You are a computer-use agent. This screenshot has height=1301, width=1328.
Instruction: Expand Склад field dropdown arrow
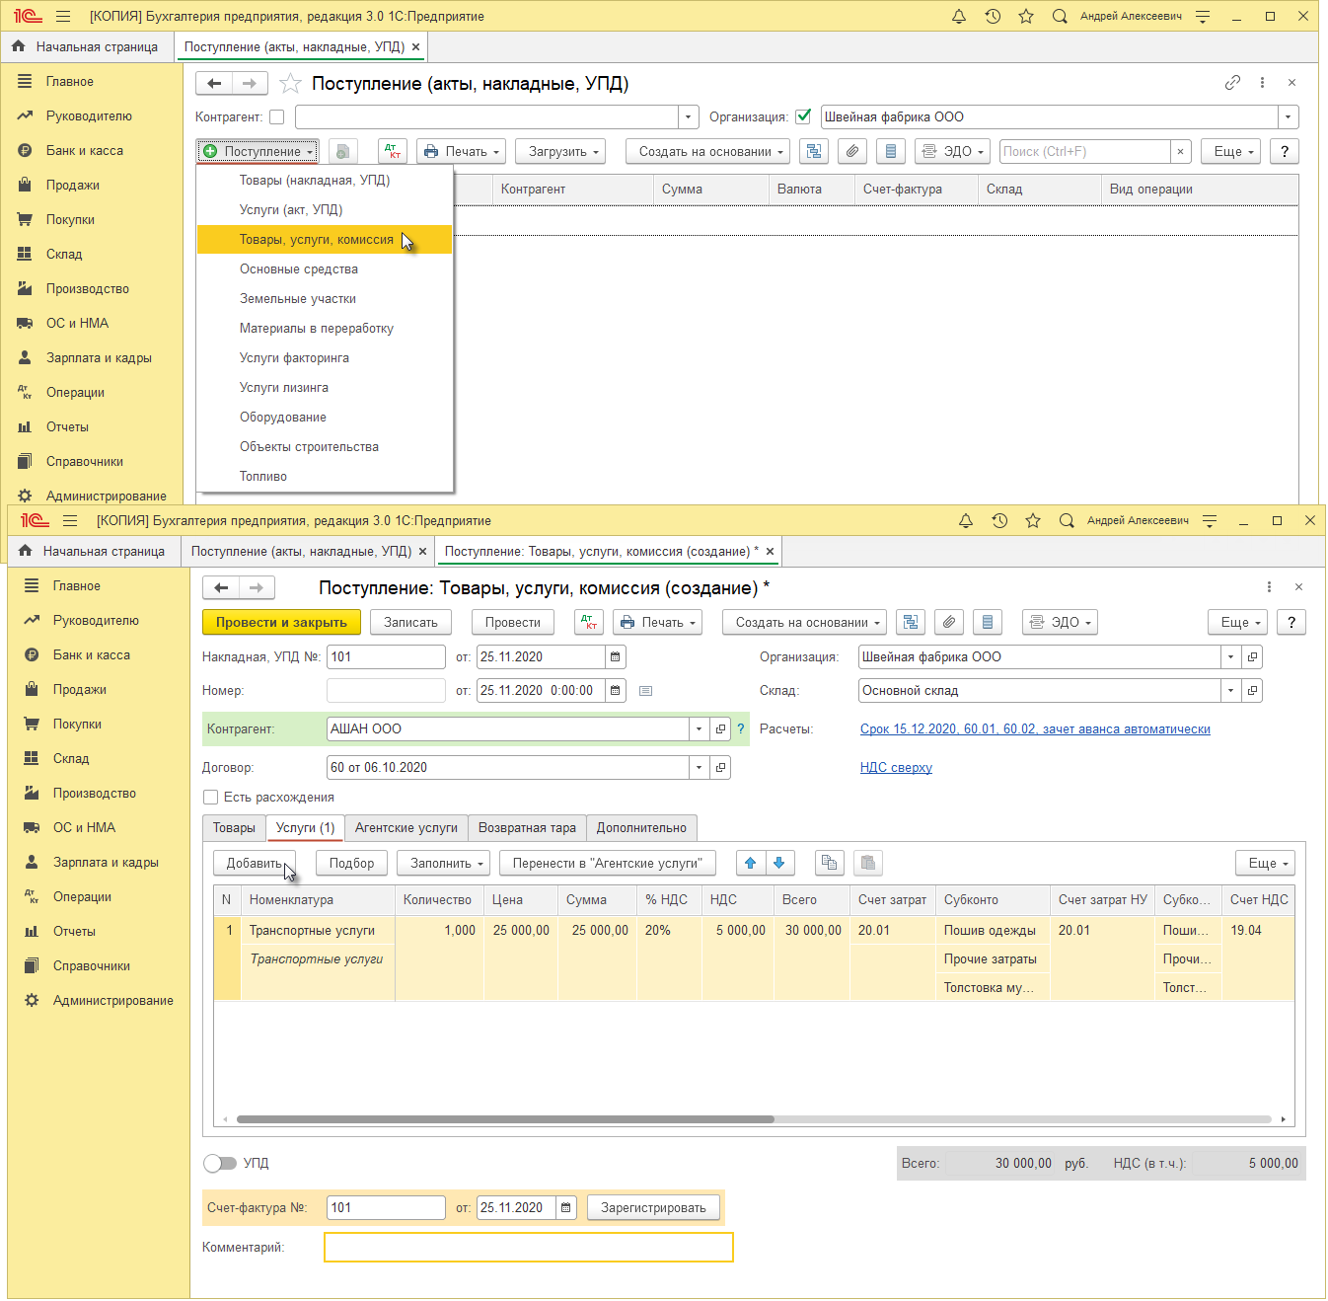tap(1231, 691)
